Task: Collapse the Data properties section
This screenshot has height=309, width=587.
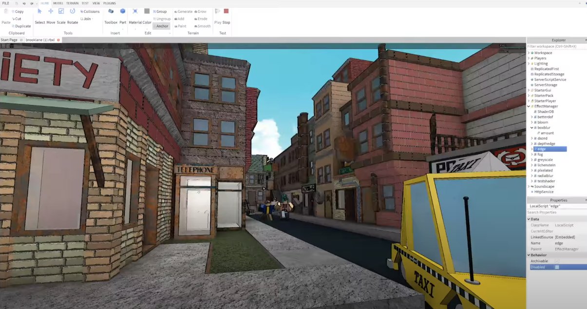Action: point(529,219)
